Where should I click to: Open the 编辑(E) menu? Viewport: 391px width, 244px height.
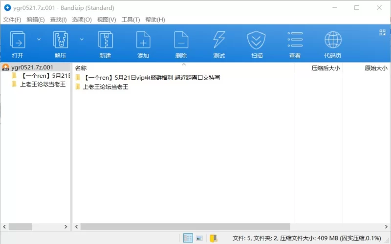(x=36, y=20)
